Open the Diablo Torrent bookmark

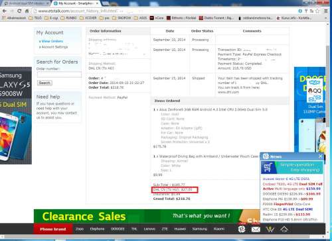click(x=216, y=18)
